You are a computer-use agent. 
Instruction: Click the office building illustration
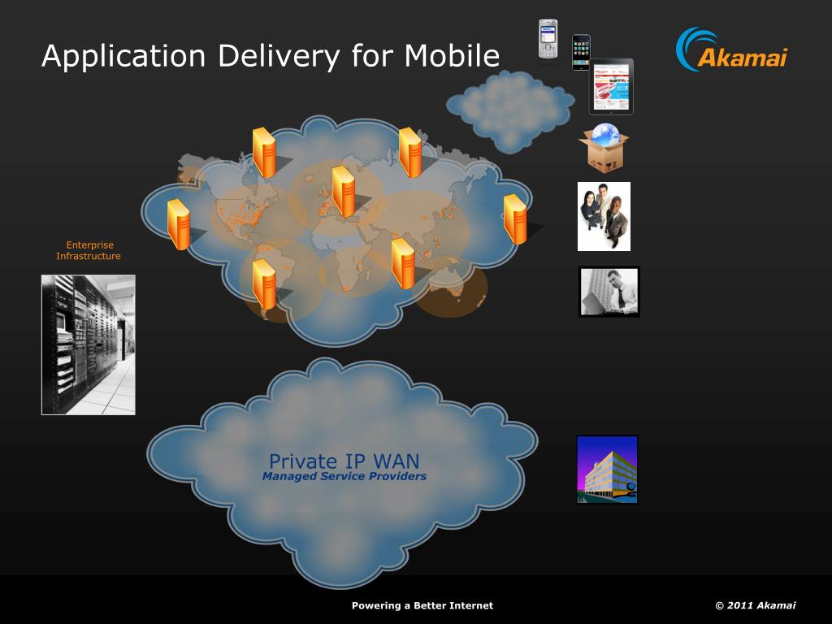[x=607, y=470]
